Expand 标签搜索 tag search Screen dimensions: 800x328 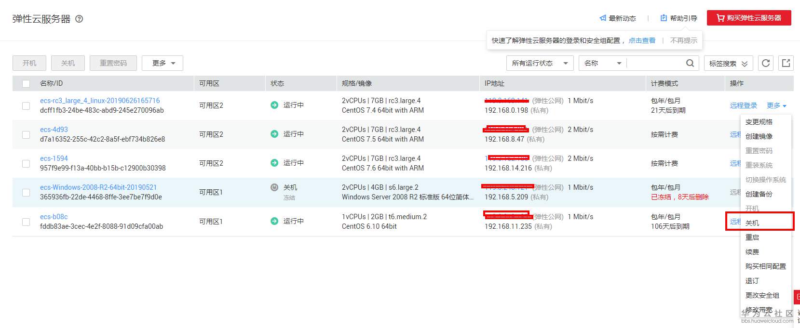tap(729, 63)
